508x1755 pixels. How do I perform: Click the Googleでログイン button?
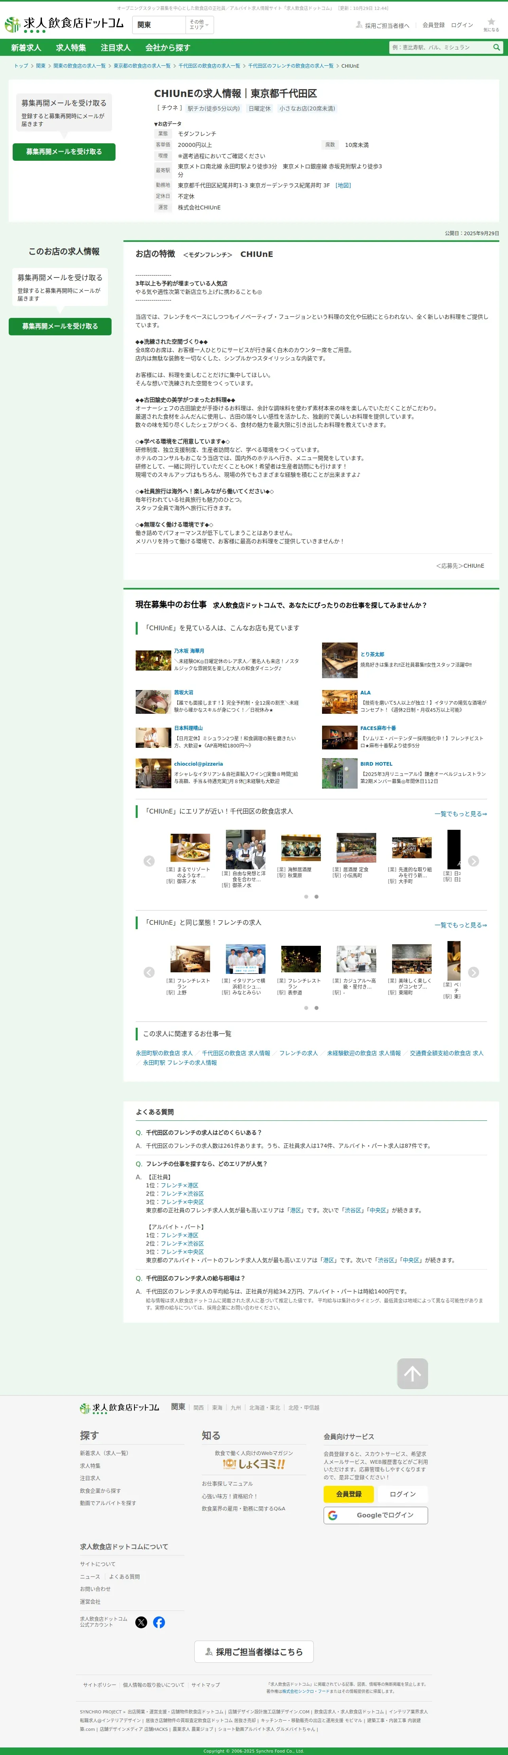click(x=376, y=1515)
